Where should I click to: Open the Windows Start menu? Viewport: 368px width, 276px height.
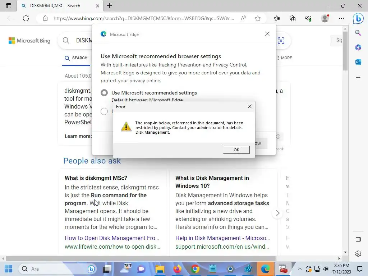coord(9,269)
